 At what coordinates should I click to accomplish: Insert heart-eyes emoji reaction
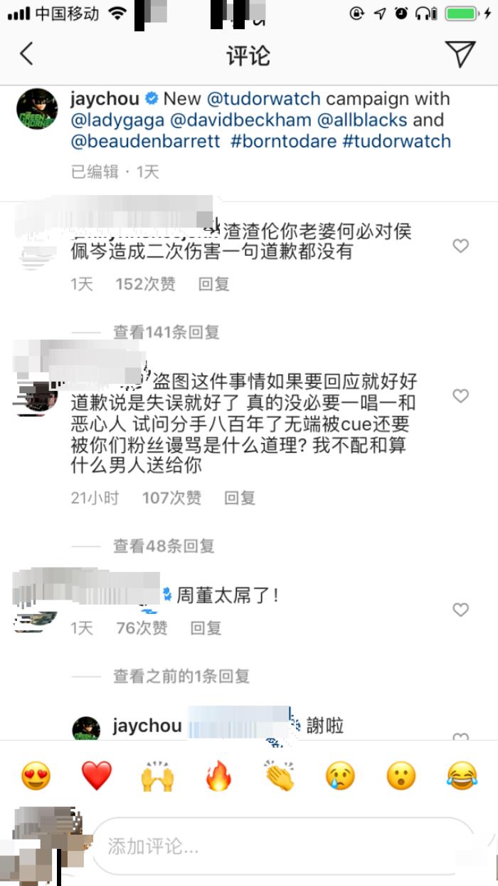pos(36,775)
